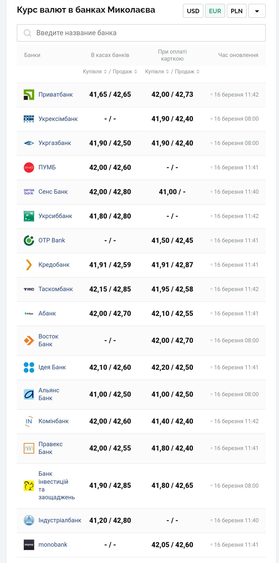The image size is (279, 563).
Task: Click the search magnifier icon
Action: coord(27,33)
